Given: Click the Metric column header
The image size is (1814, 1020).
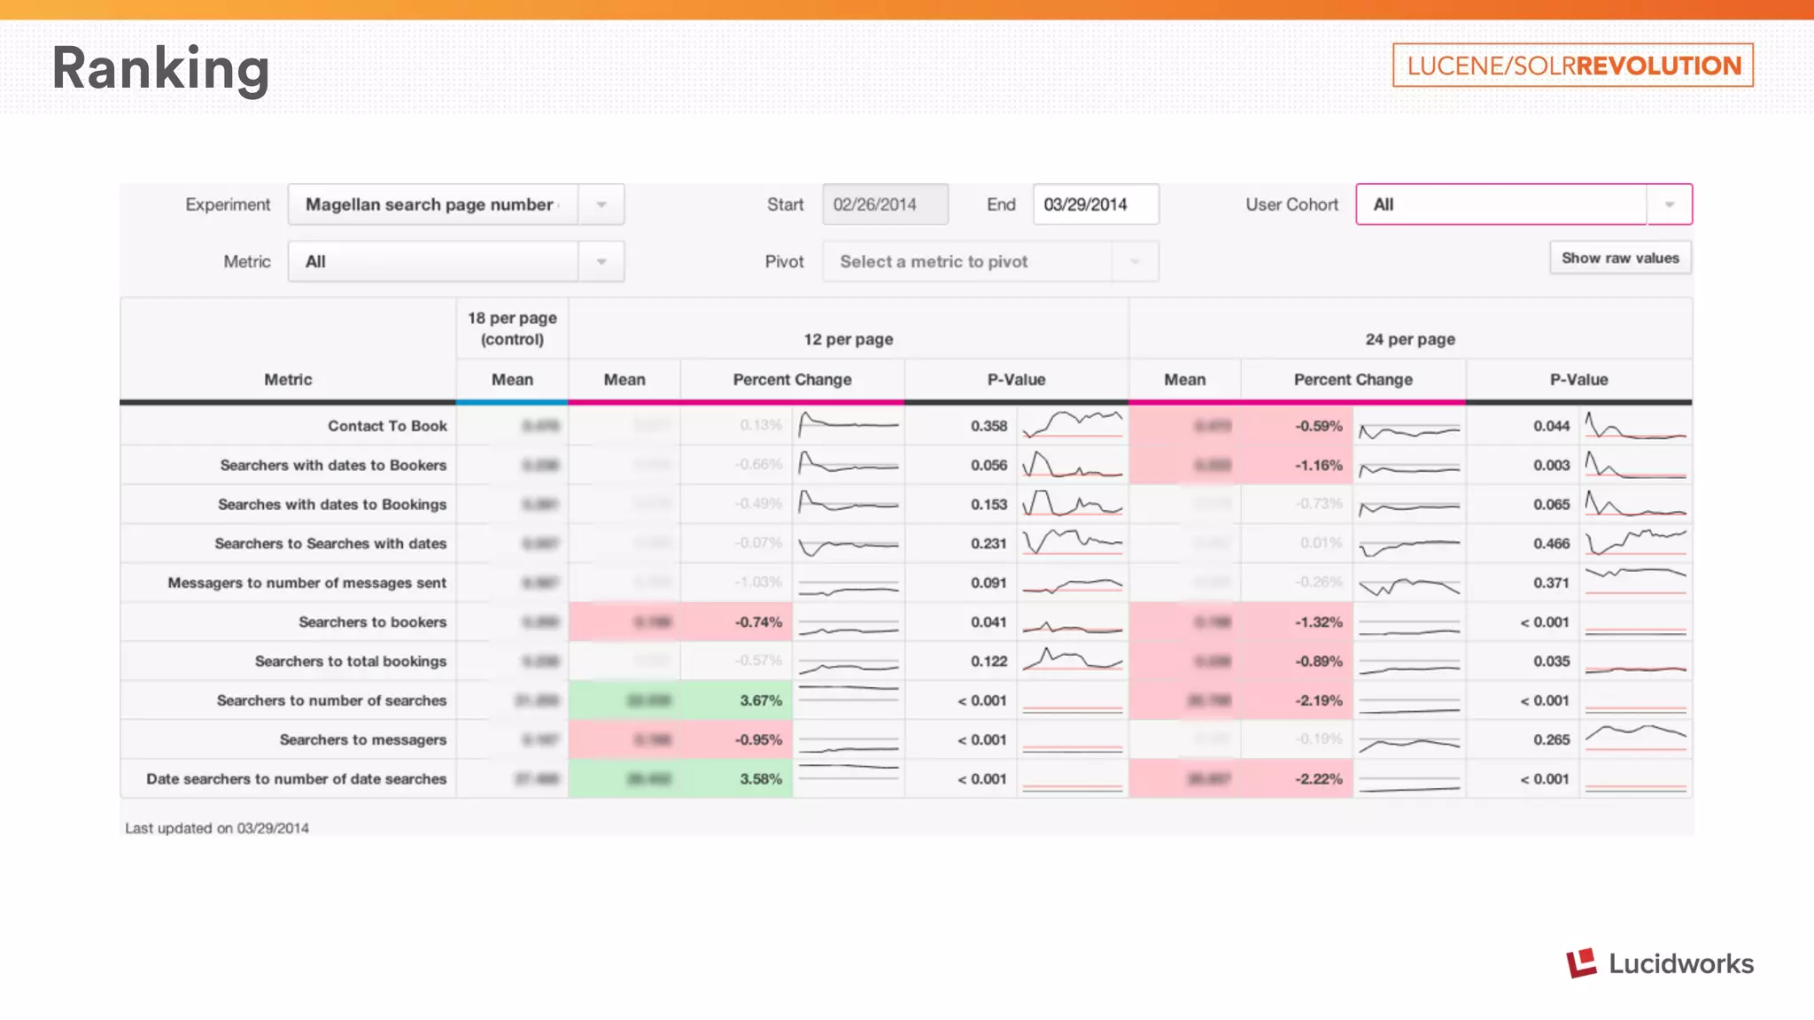Looking at the screenshot, I should pyautogui.click(x=288, y=380).
